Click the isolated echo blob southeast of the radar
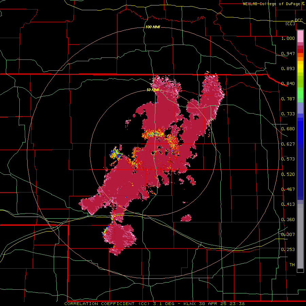The height and width of the screenshot is (306, 306). click(x=186, y=218)
